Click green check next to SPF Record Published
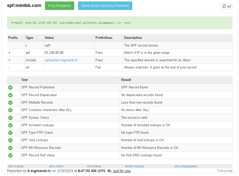239x176 pixels. [x=10, y=87]
